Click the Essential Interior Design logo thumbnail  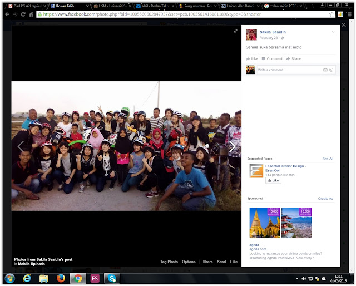256,171
